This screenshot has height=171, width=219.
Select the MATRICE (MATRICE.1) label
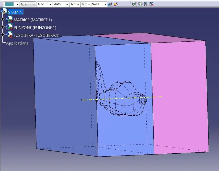pos(33,20)
